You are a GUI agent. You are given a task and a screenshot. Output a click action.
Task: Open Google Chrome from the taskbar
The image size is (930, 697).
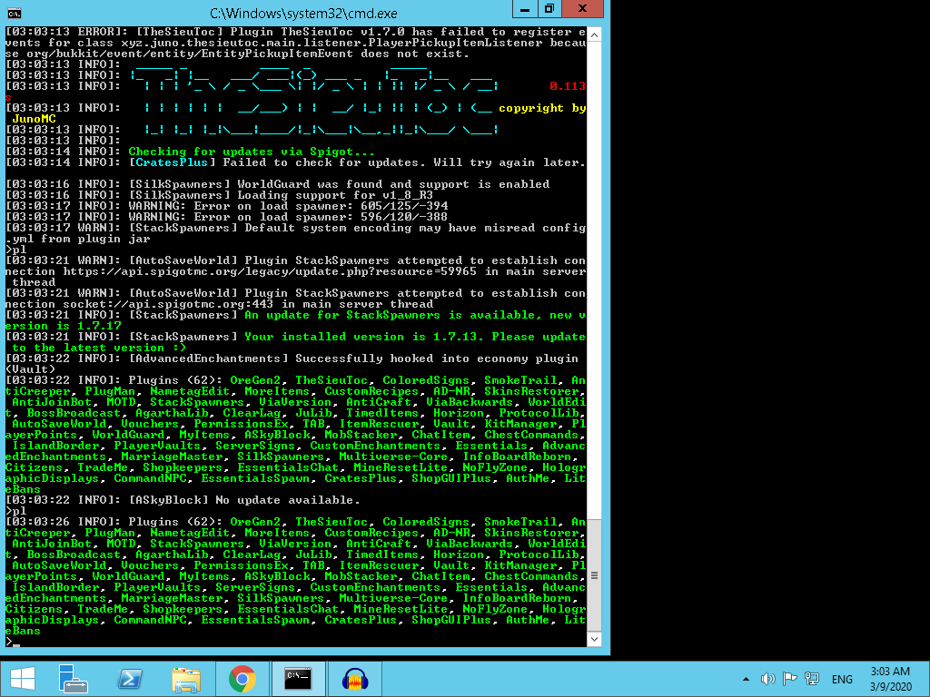[242, 679]
